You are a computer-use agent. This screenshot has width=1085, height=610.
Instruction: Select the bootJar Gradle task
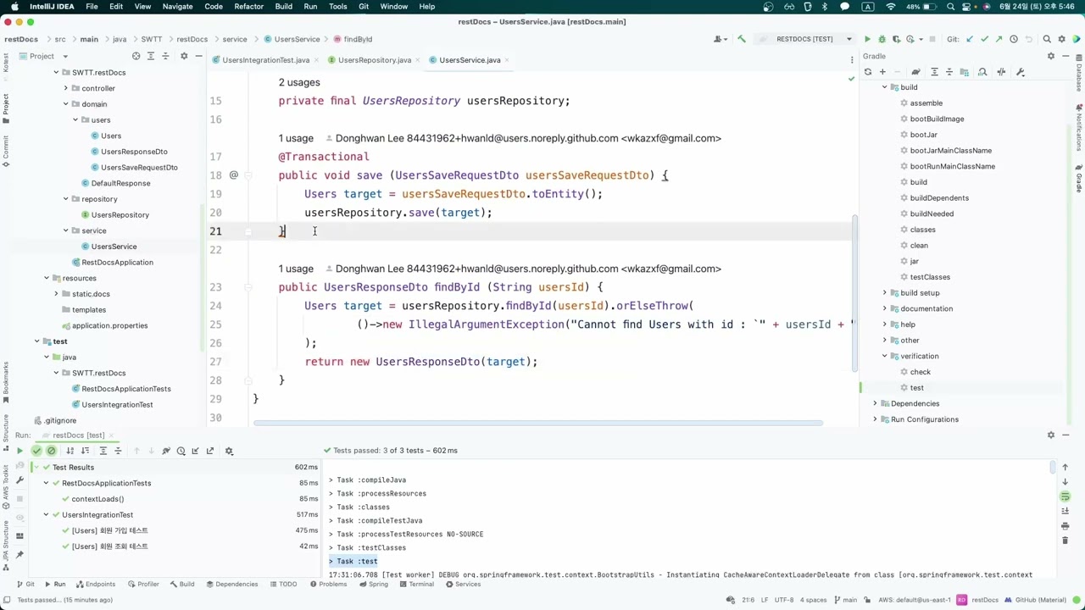point(923,135)
